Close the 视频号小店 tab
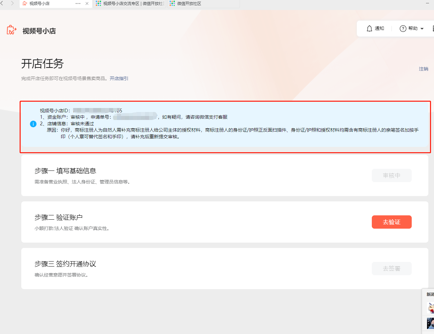 [x=87, y=4]
